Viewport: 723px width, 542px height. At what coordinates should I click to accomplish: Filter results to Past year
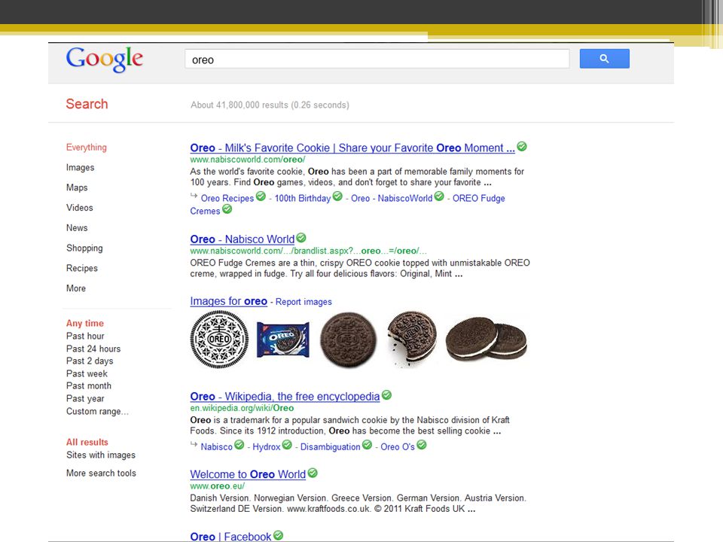click(x=85, y=399)
